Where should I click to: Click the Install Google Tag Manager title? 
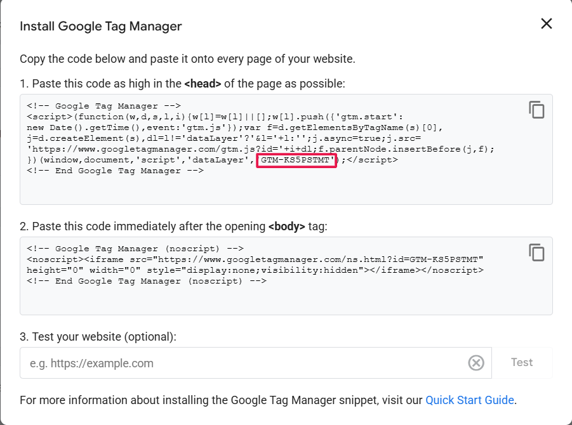pos(101,26)
